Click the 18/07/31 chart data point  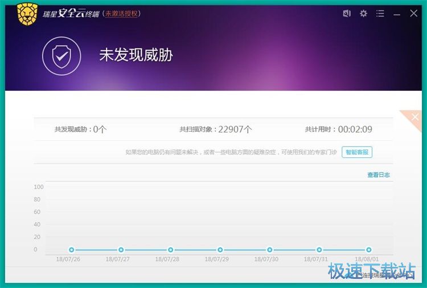pos(319,250)
